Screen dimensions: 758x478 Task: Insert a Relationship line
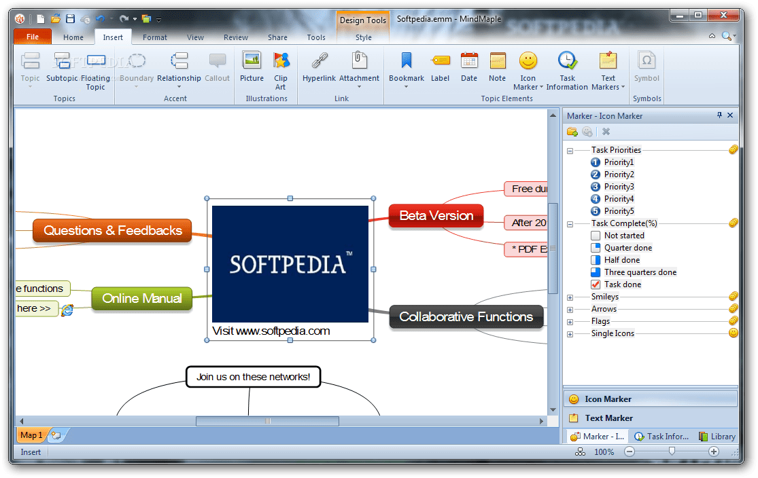click(x=179, y=70)
